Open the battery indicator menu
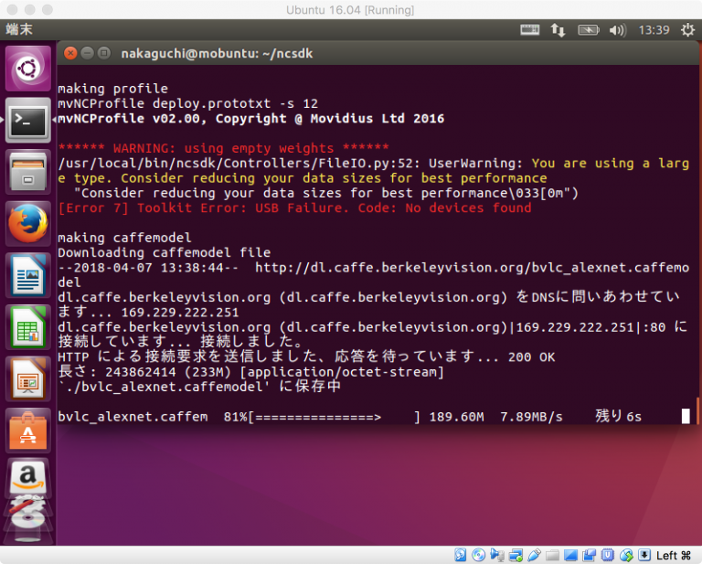 coord(589,30)
